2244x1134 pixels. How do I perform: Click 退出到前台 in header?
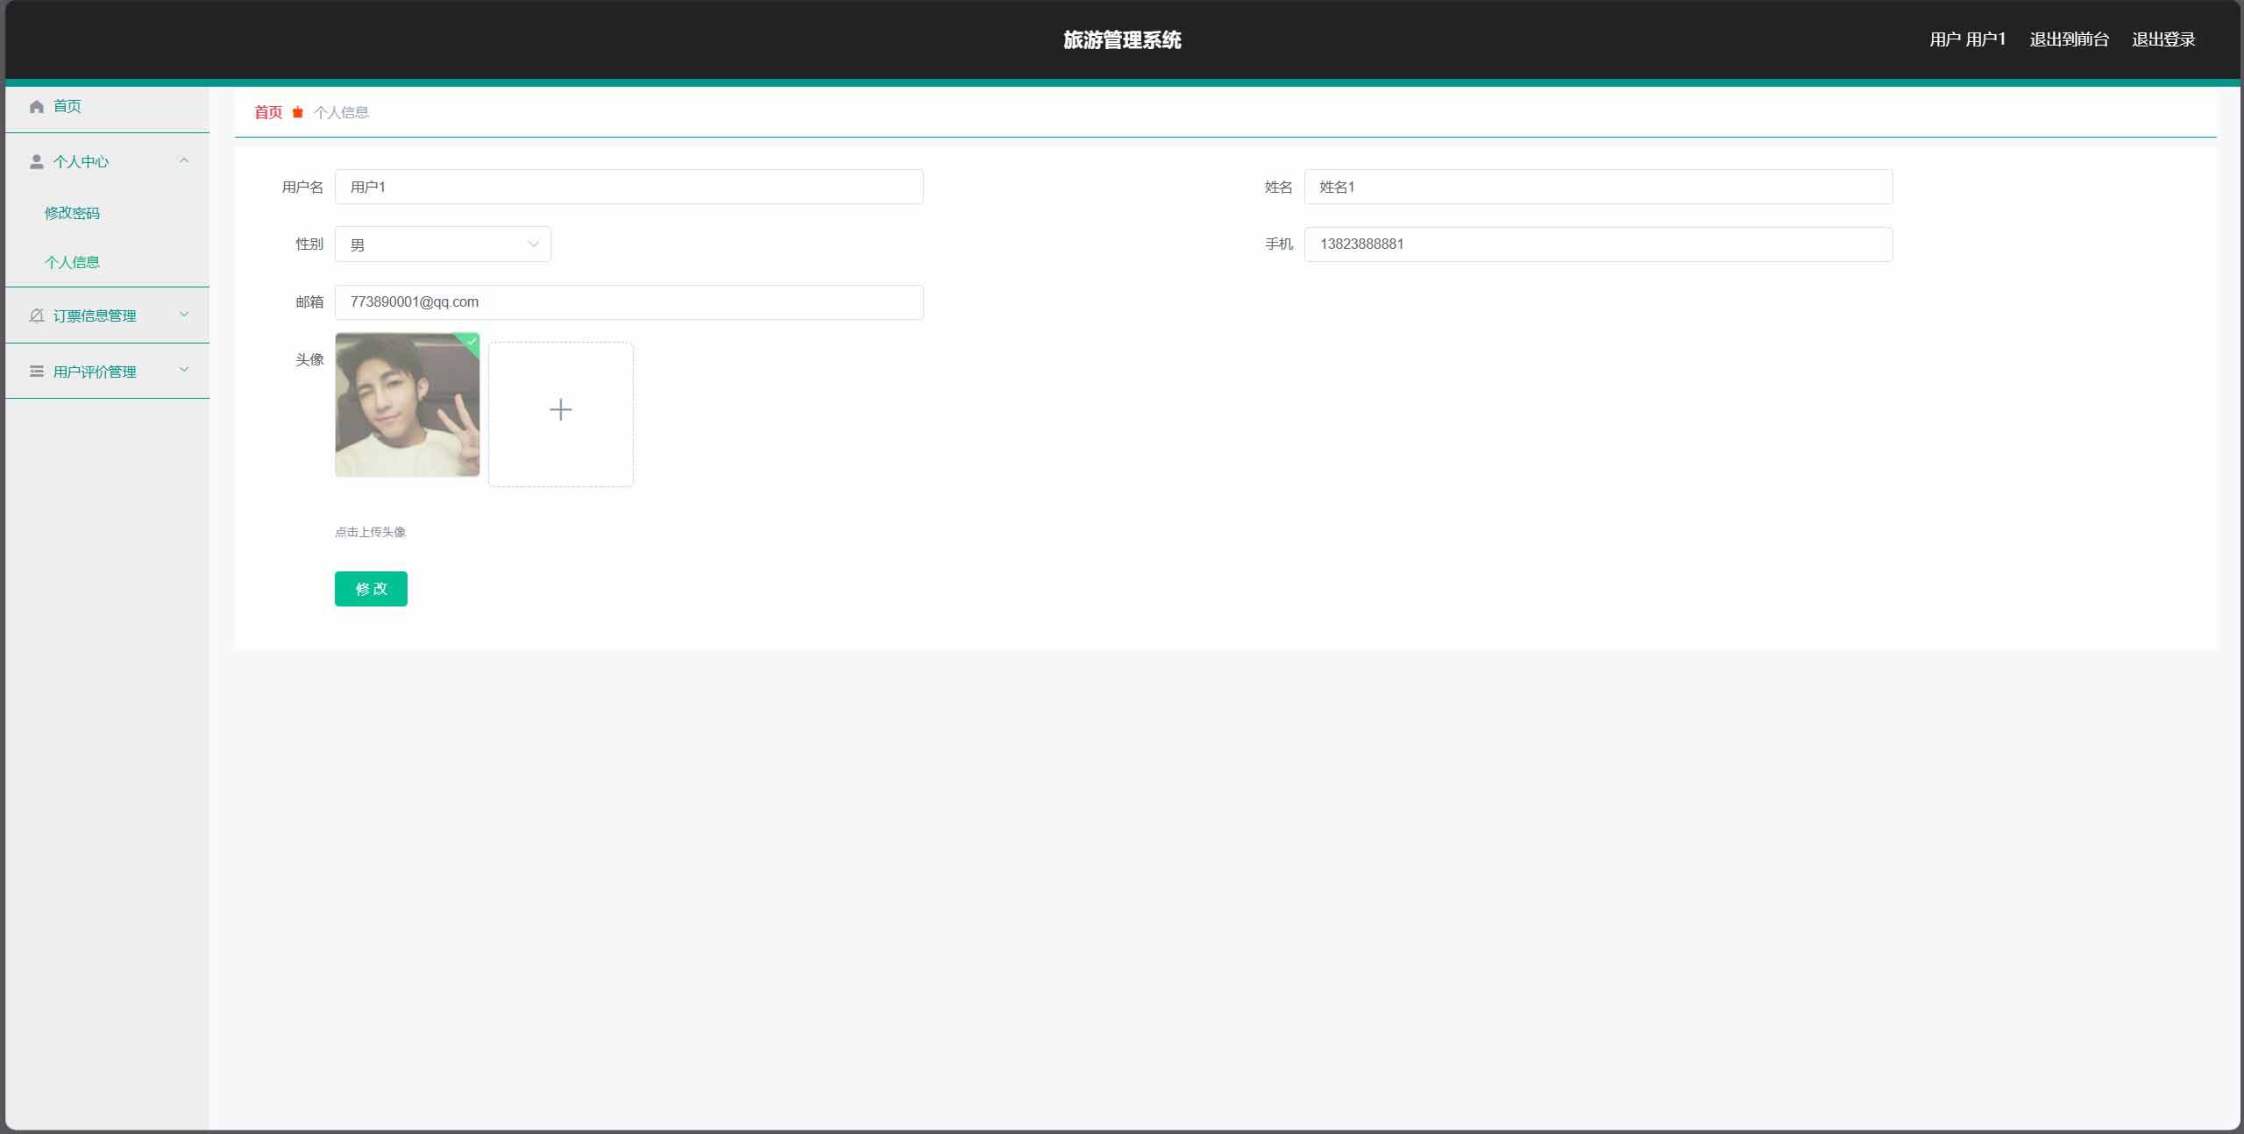tap(2069, 39)
